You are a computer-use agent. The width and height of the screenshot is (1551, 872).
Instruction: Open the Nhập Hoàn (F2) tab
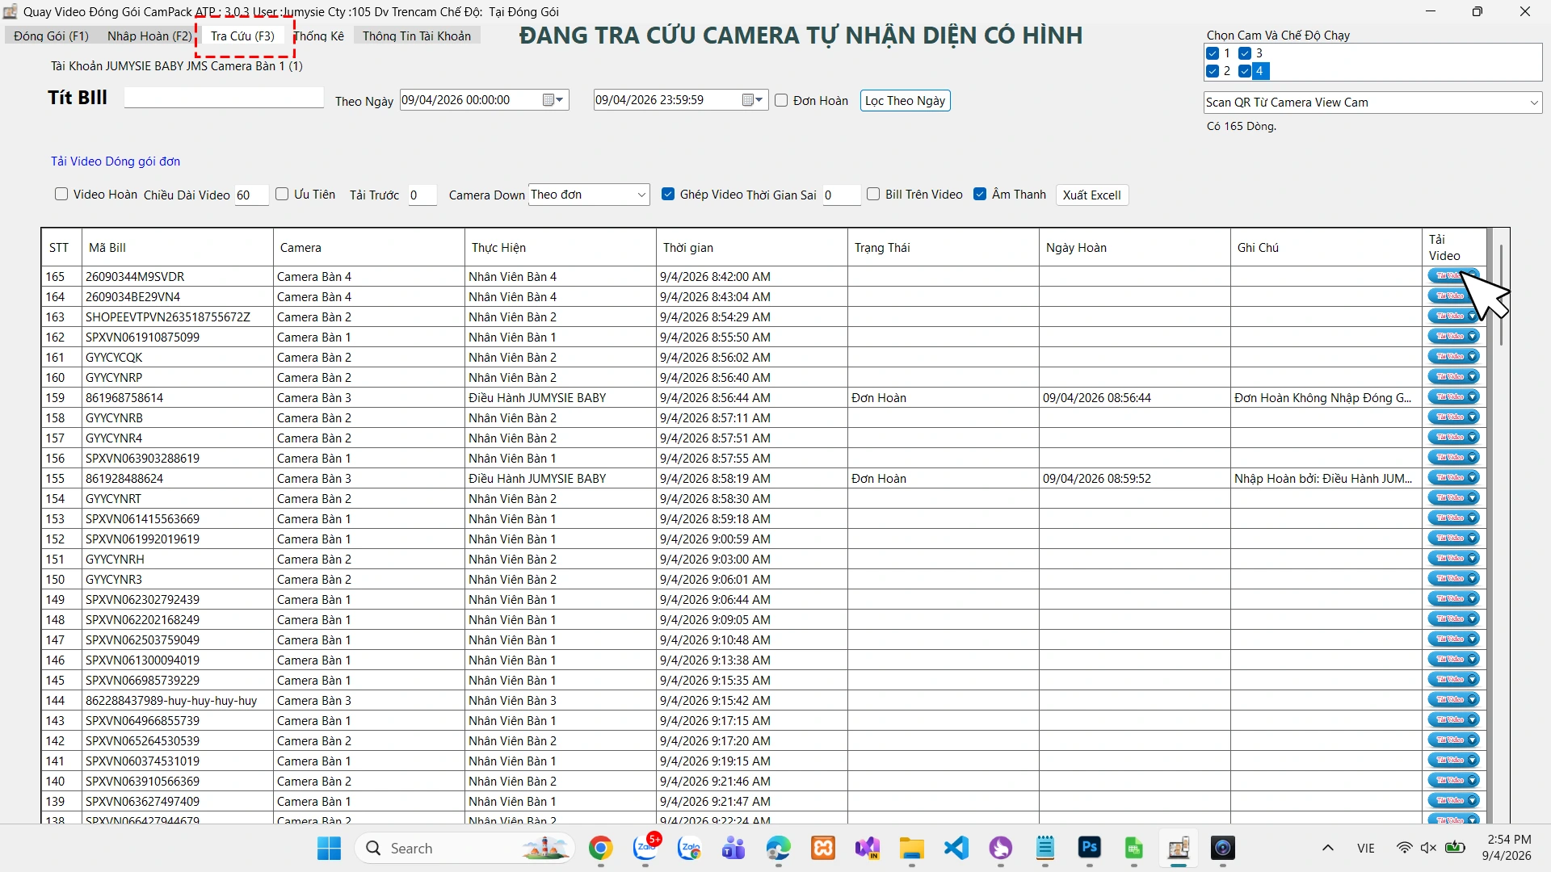[149, 36]
